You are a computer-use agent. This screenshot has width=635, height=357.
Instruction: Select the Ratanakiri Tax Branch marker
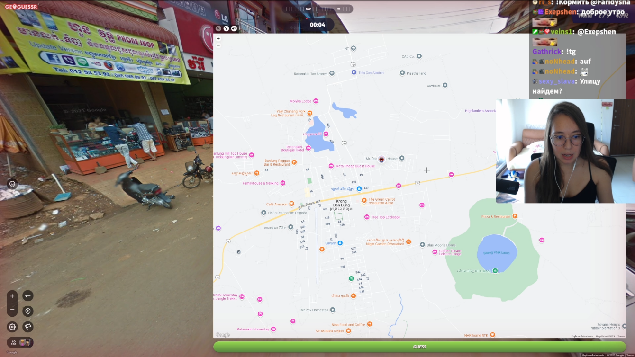pos(332,73)
